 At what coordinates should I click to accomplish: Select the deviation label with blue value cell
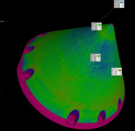click(119, 4)
